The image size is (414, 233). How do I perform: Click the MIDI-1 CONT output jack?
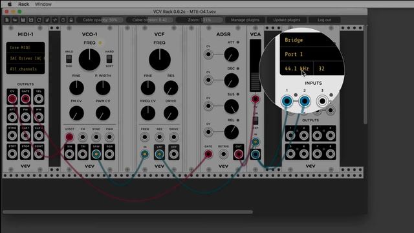point(39,154)
